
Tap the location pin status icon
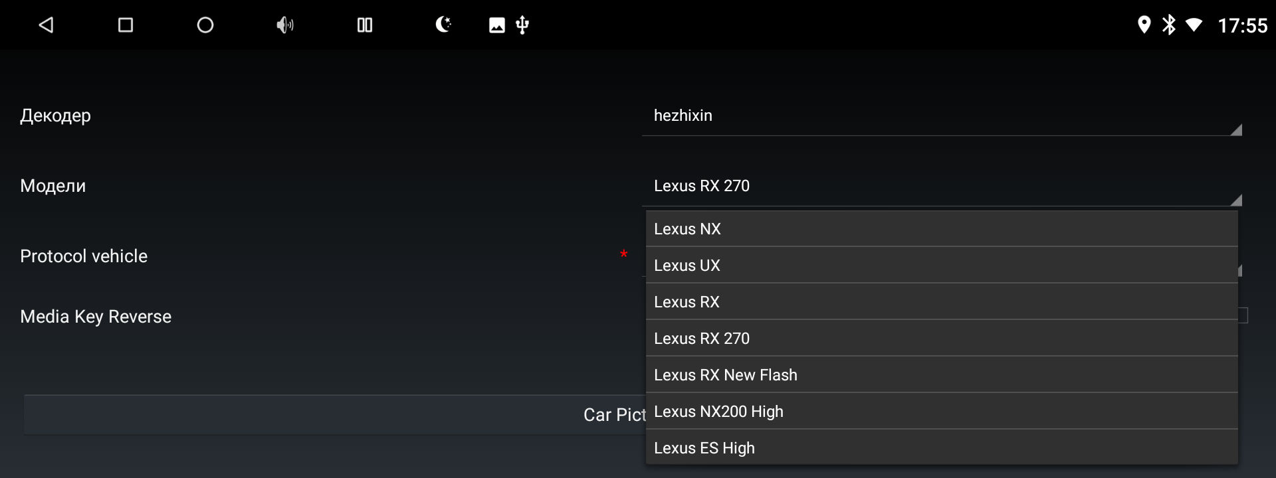[1144, 25]
